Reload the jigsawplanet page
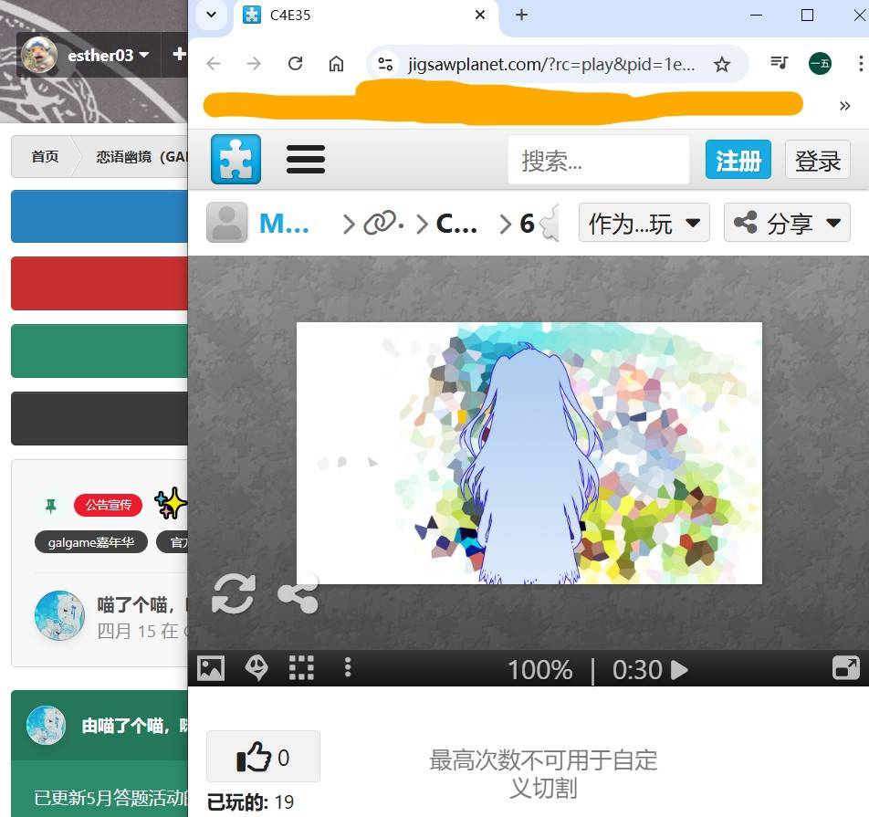Image resolution: width=869 pixels, height=817 pixels. pos(296,64)
